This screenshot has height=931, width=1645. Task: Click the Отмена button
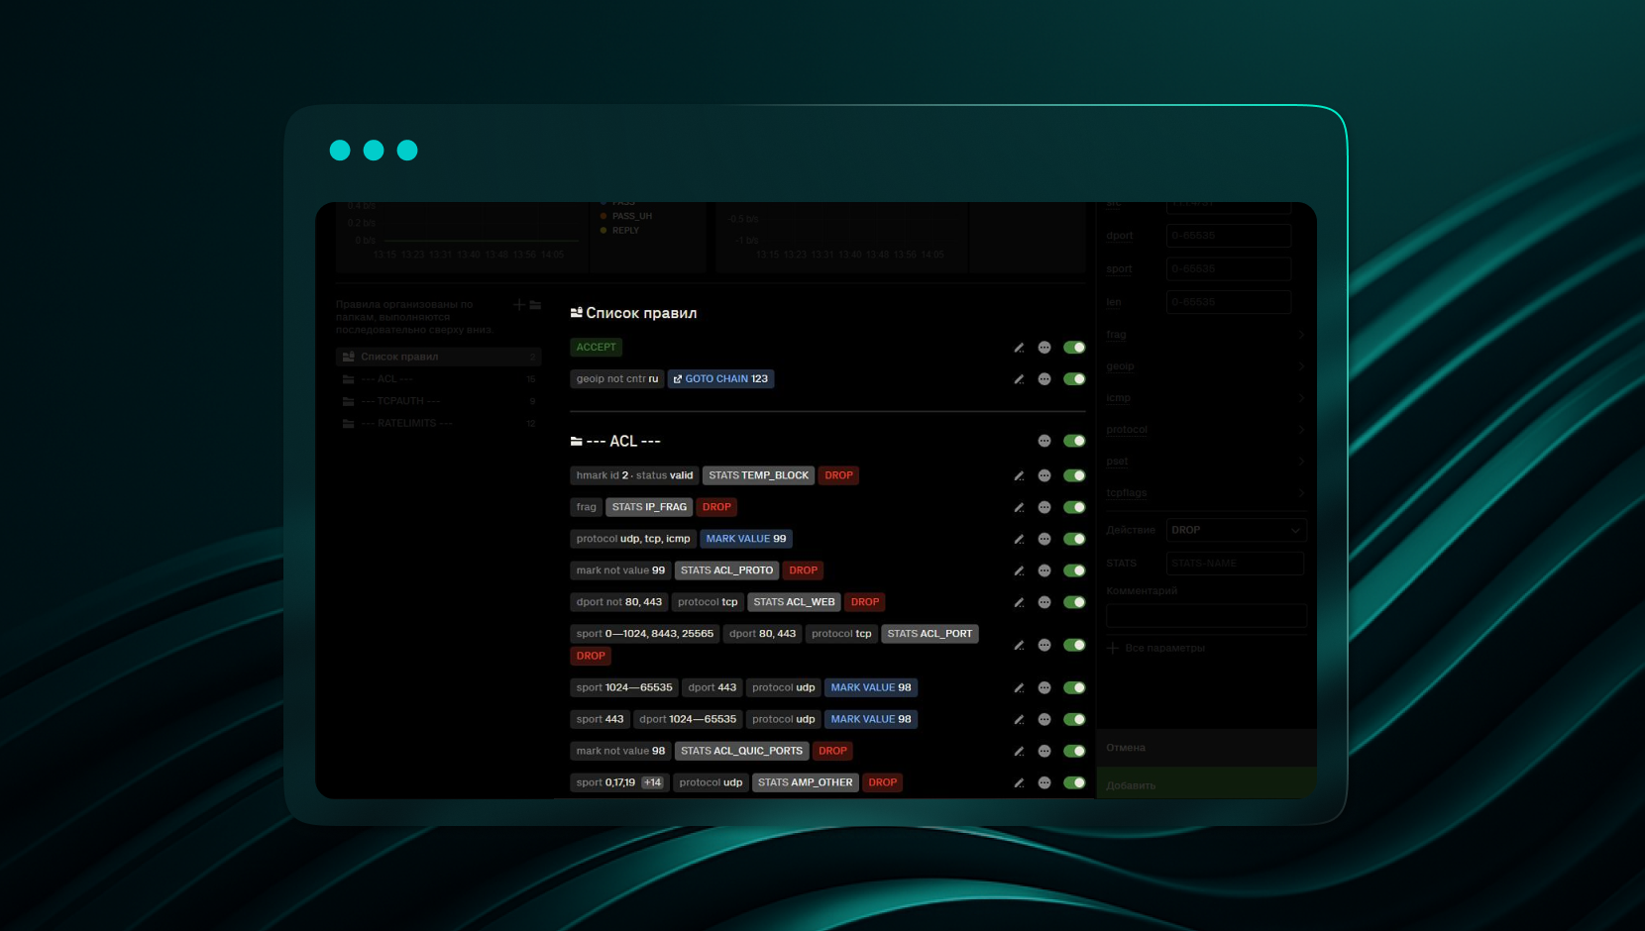click(x=1206, y=748)
